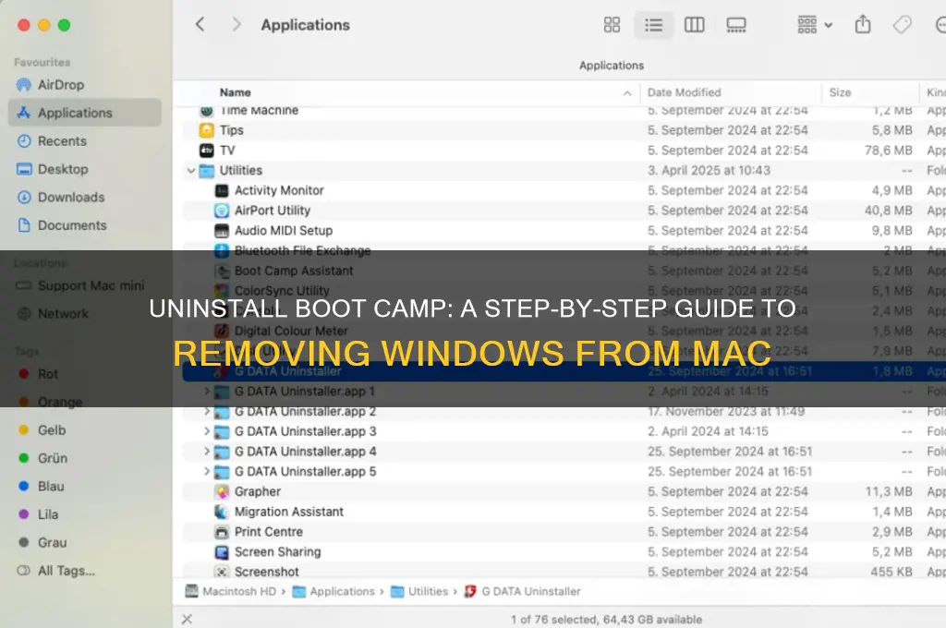
Task: Switch to list view
Action: 653,25
